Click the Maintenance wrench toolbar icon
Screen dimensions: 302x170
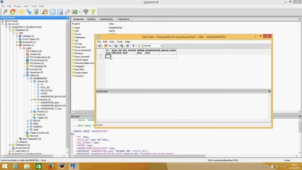click(67, 12)
